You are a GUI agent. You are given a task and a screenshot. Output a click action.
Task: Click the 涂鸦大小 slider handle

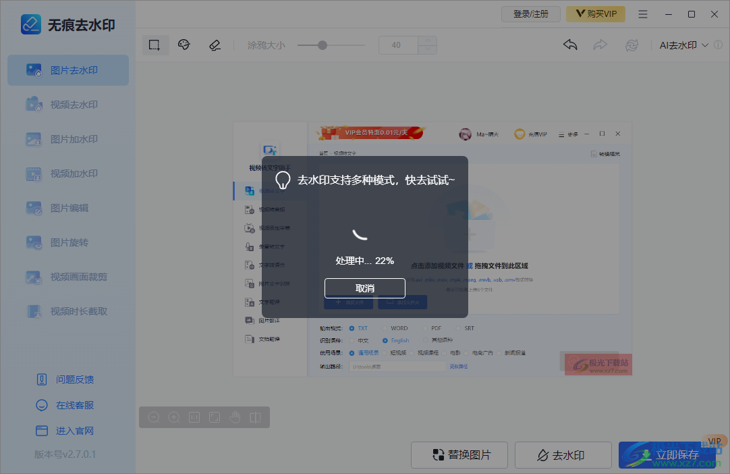[322, 45]
